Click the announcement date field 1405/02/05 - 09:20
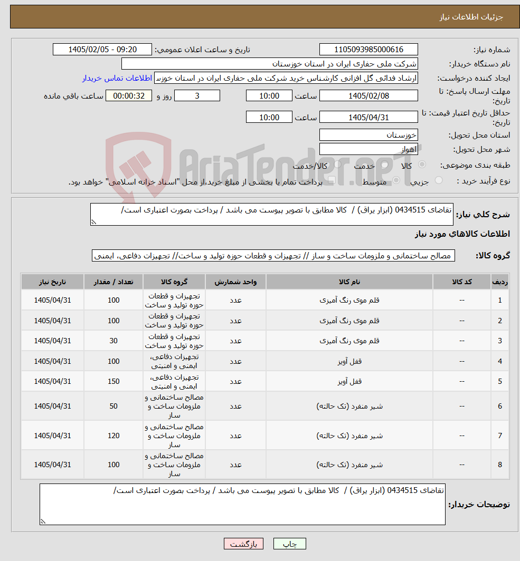520x561 pixels. (102, 50)
